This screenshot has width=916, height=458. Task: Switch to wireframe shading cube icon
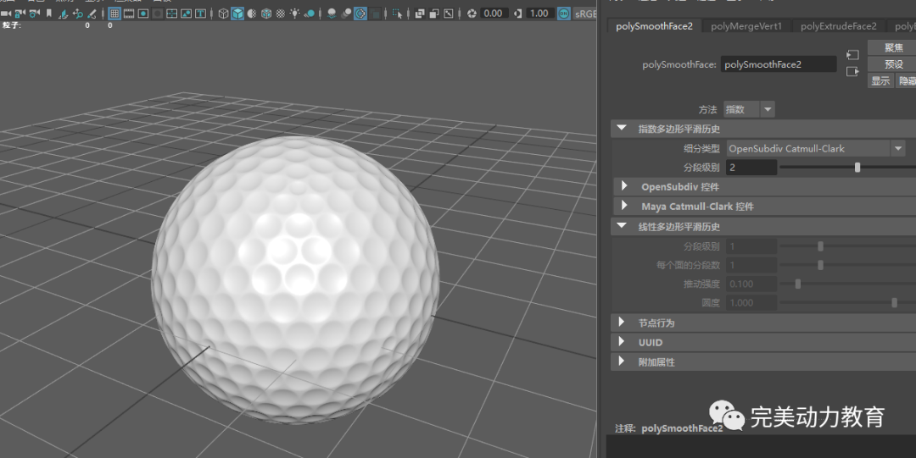point(223,14)
